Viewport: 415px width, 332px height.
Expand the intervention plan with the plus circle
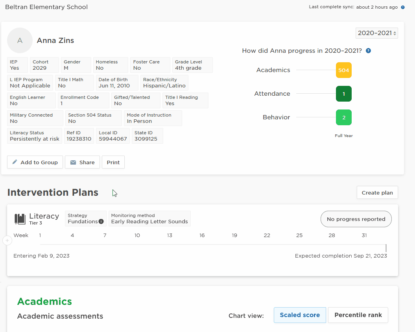(7, 240)
